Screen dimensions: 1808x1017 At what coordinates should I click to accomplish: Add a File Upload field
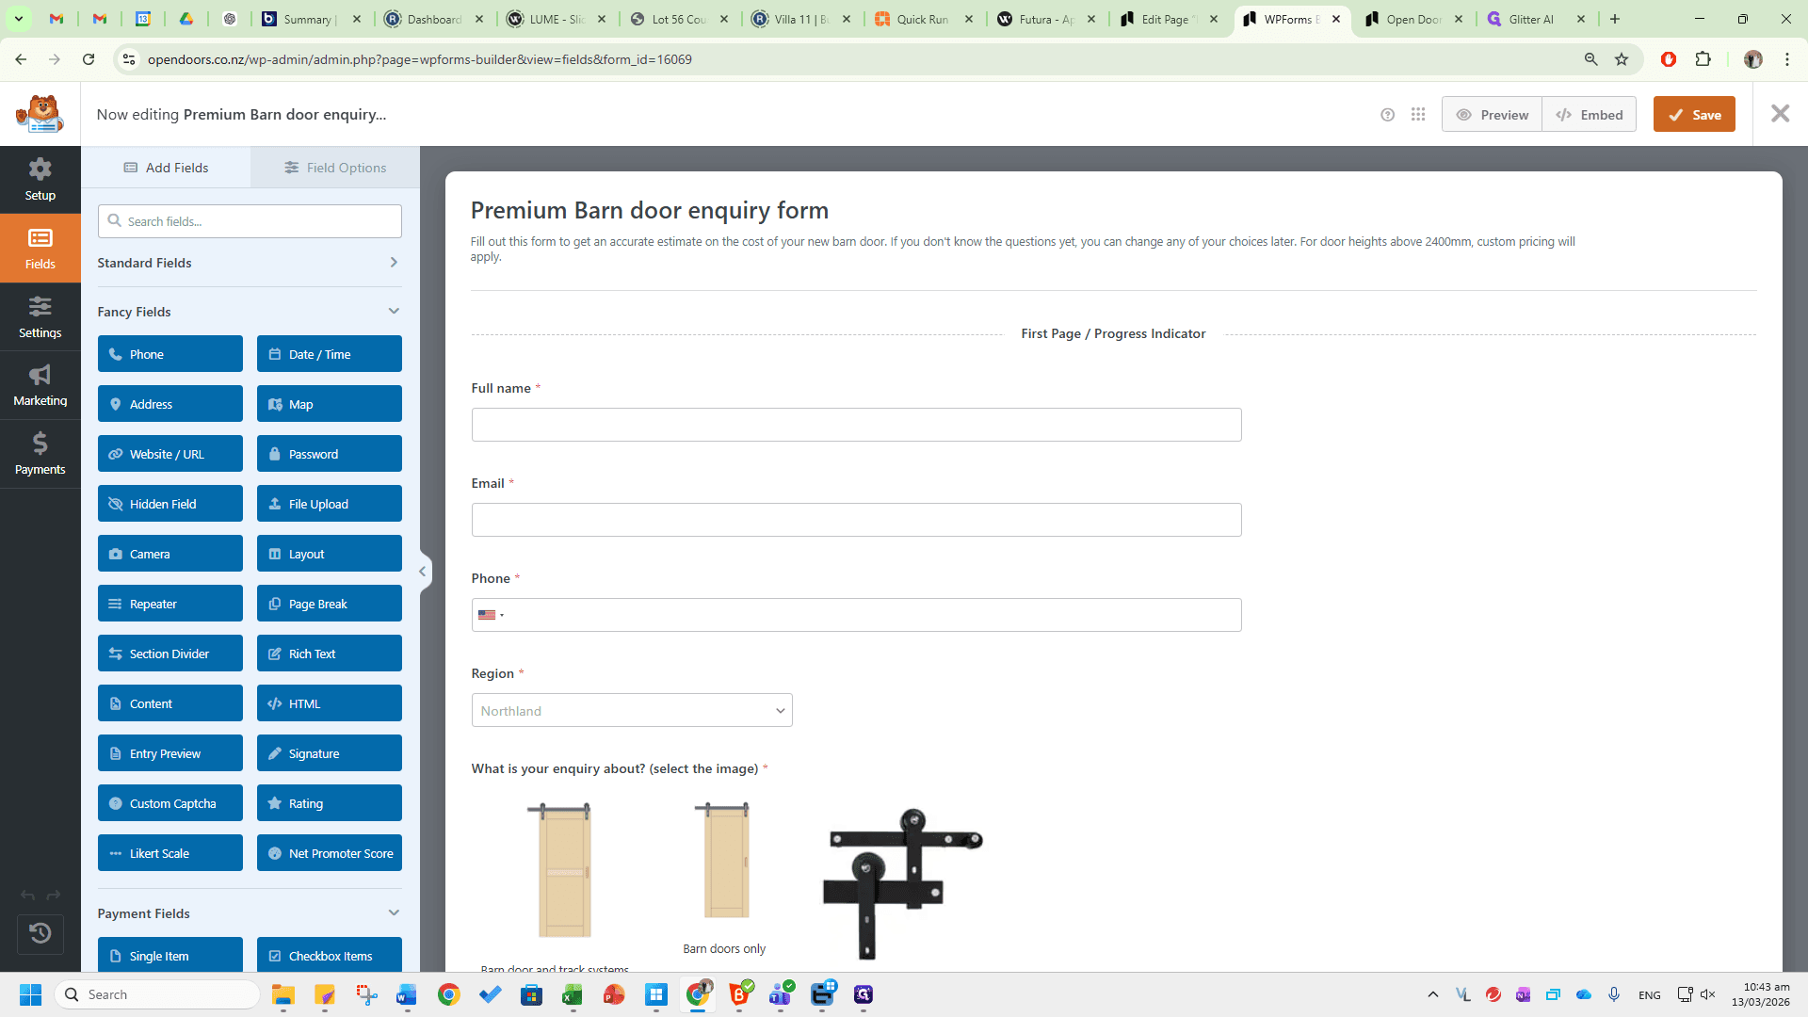[330, 504]
